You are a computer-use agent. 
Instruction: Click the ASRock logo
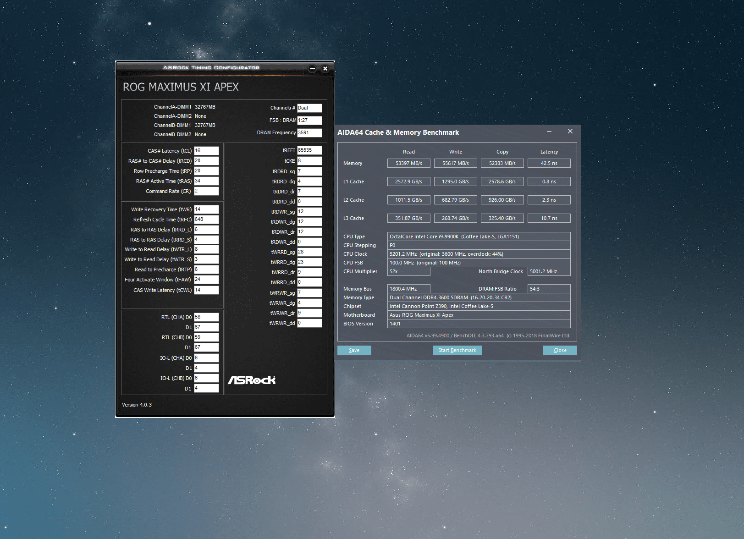[252, 380]
